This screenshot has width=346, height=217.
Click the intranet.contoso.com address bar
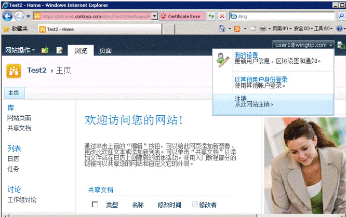coord(92,16)
